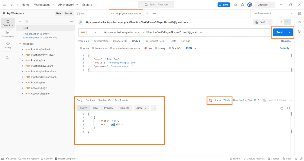Click the Beautify link

(284, 48)
